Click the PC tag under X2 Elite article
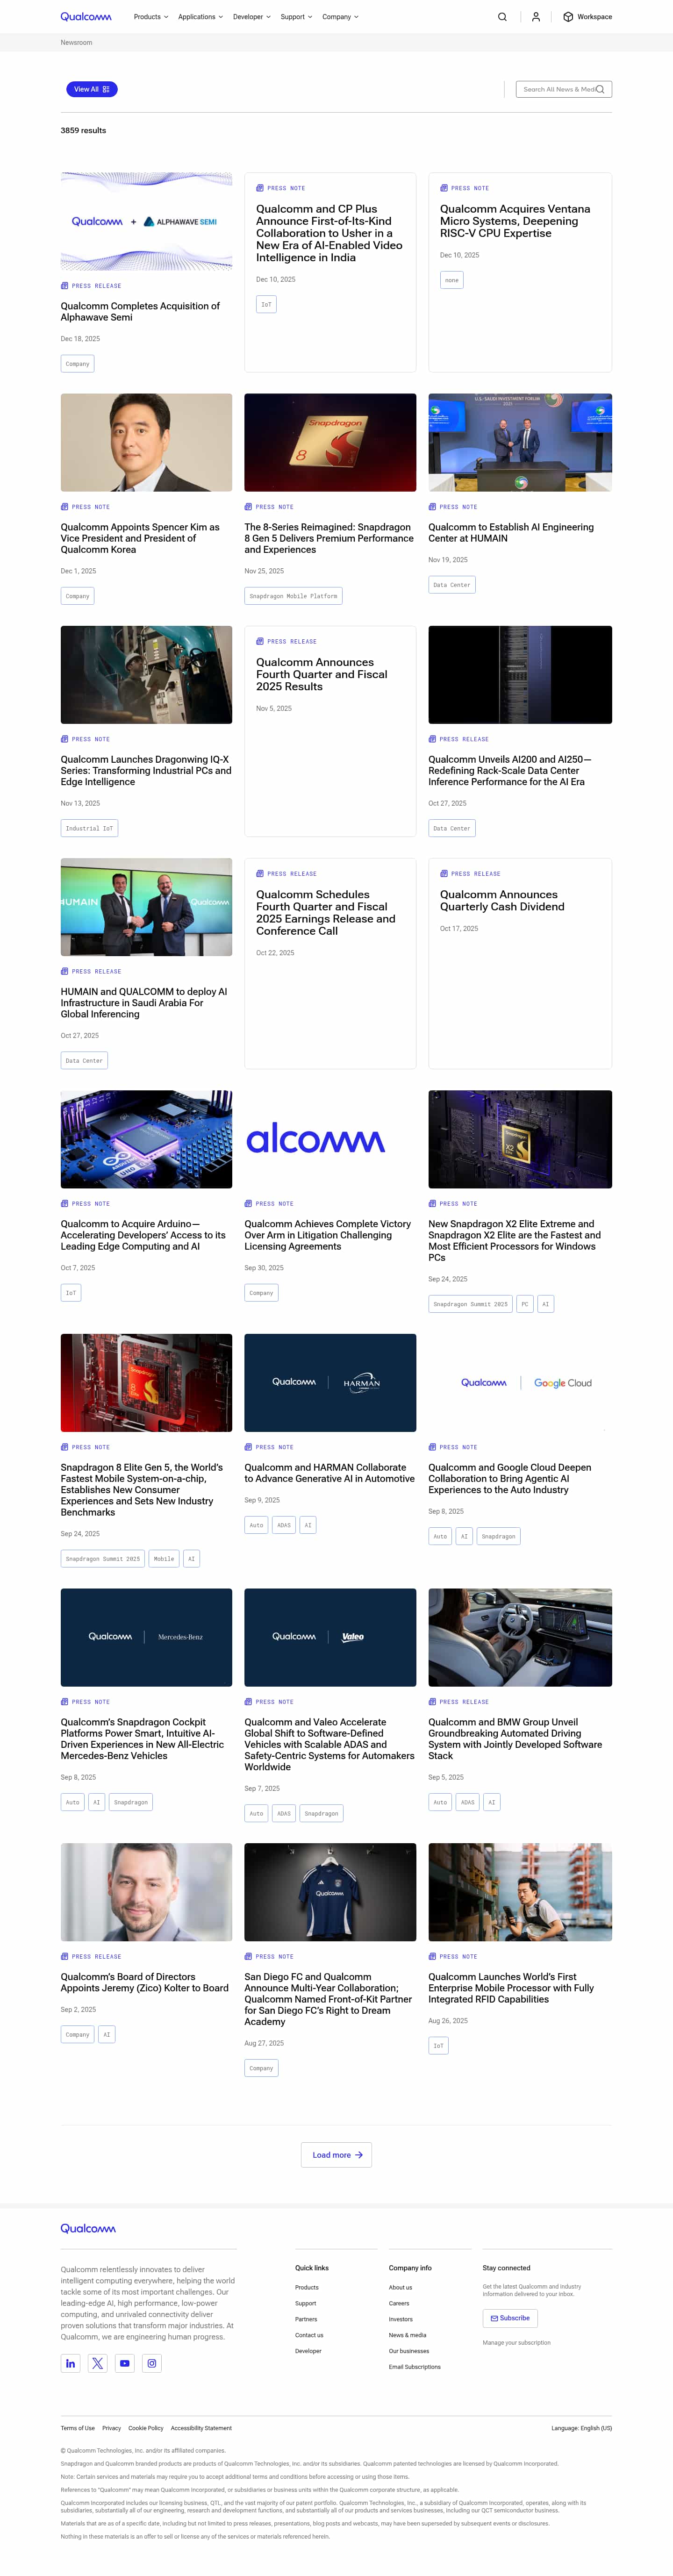 tap(525, 1304)
